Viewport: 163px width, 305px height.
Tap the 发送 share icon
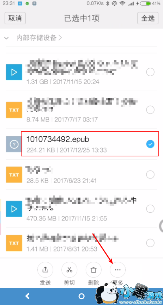(45, 269)
